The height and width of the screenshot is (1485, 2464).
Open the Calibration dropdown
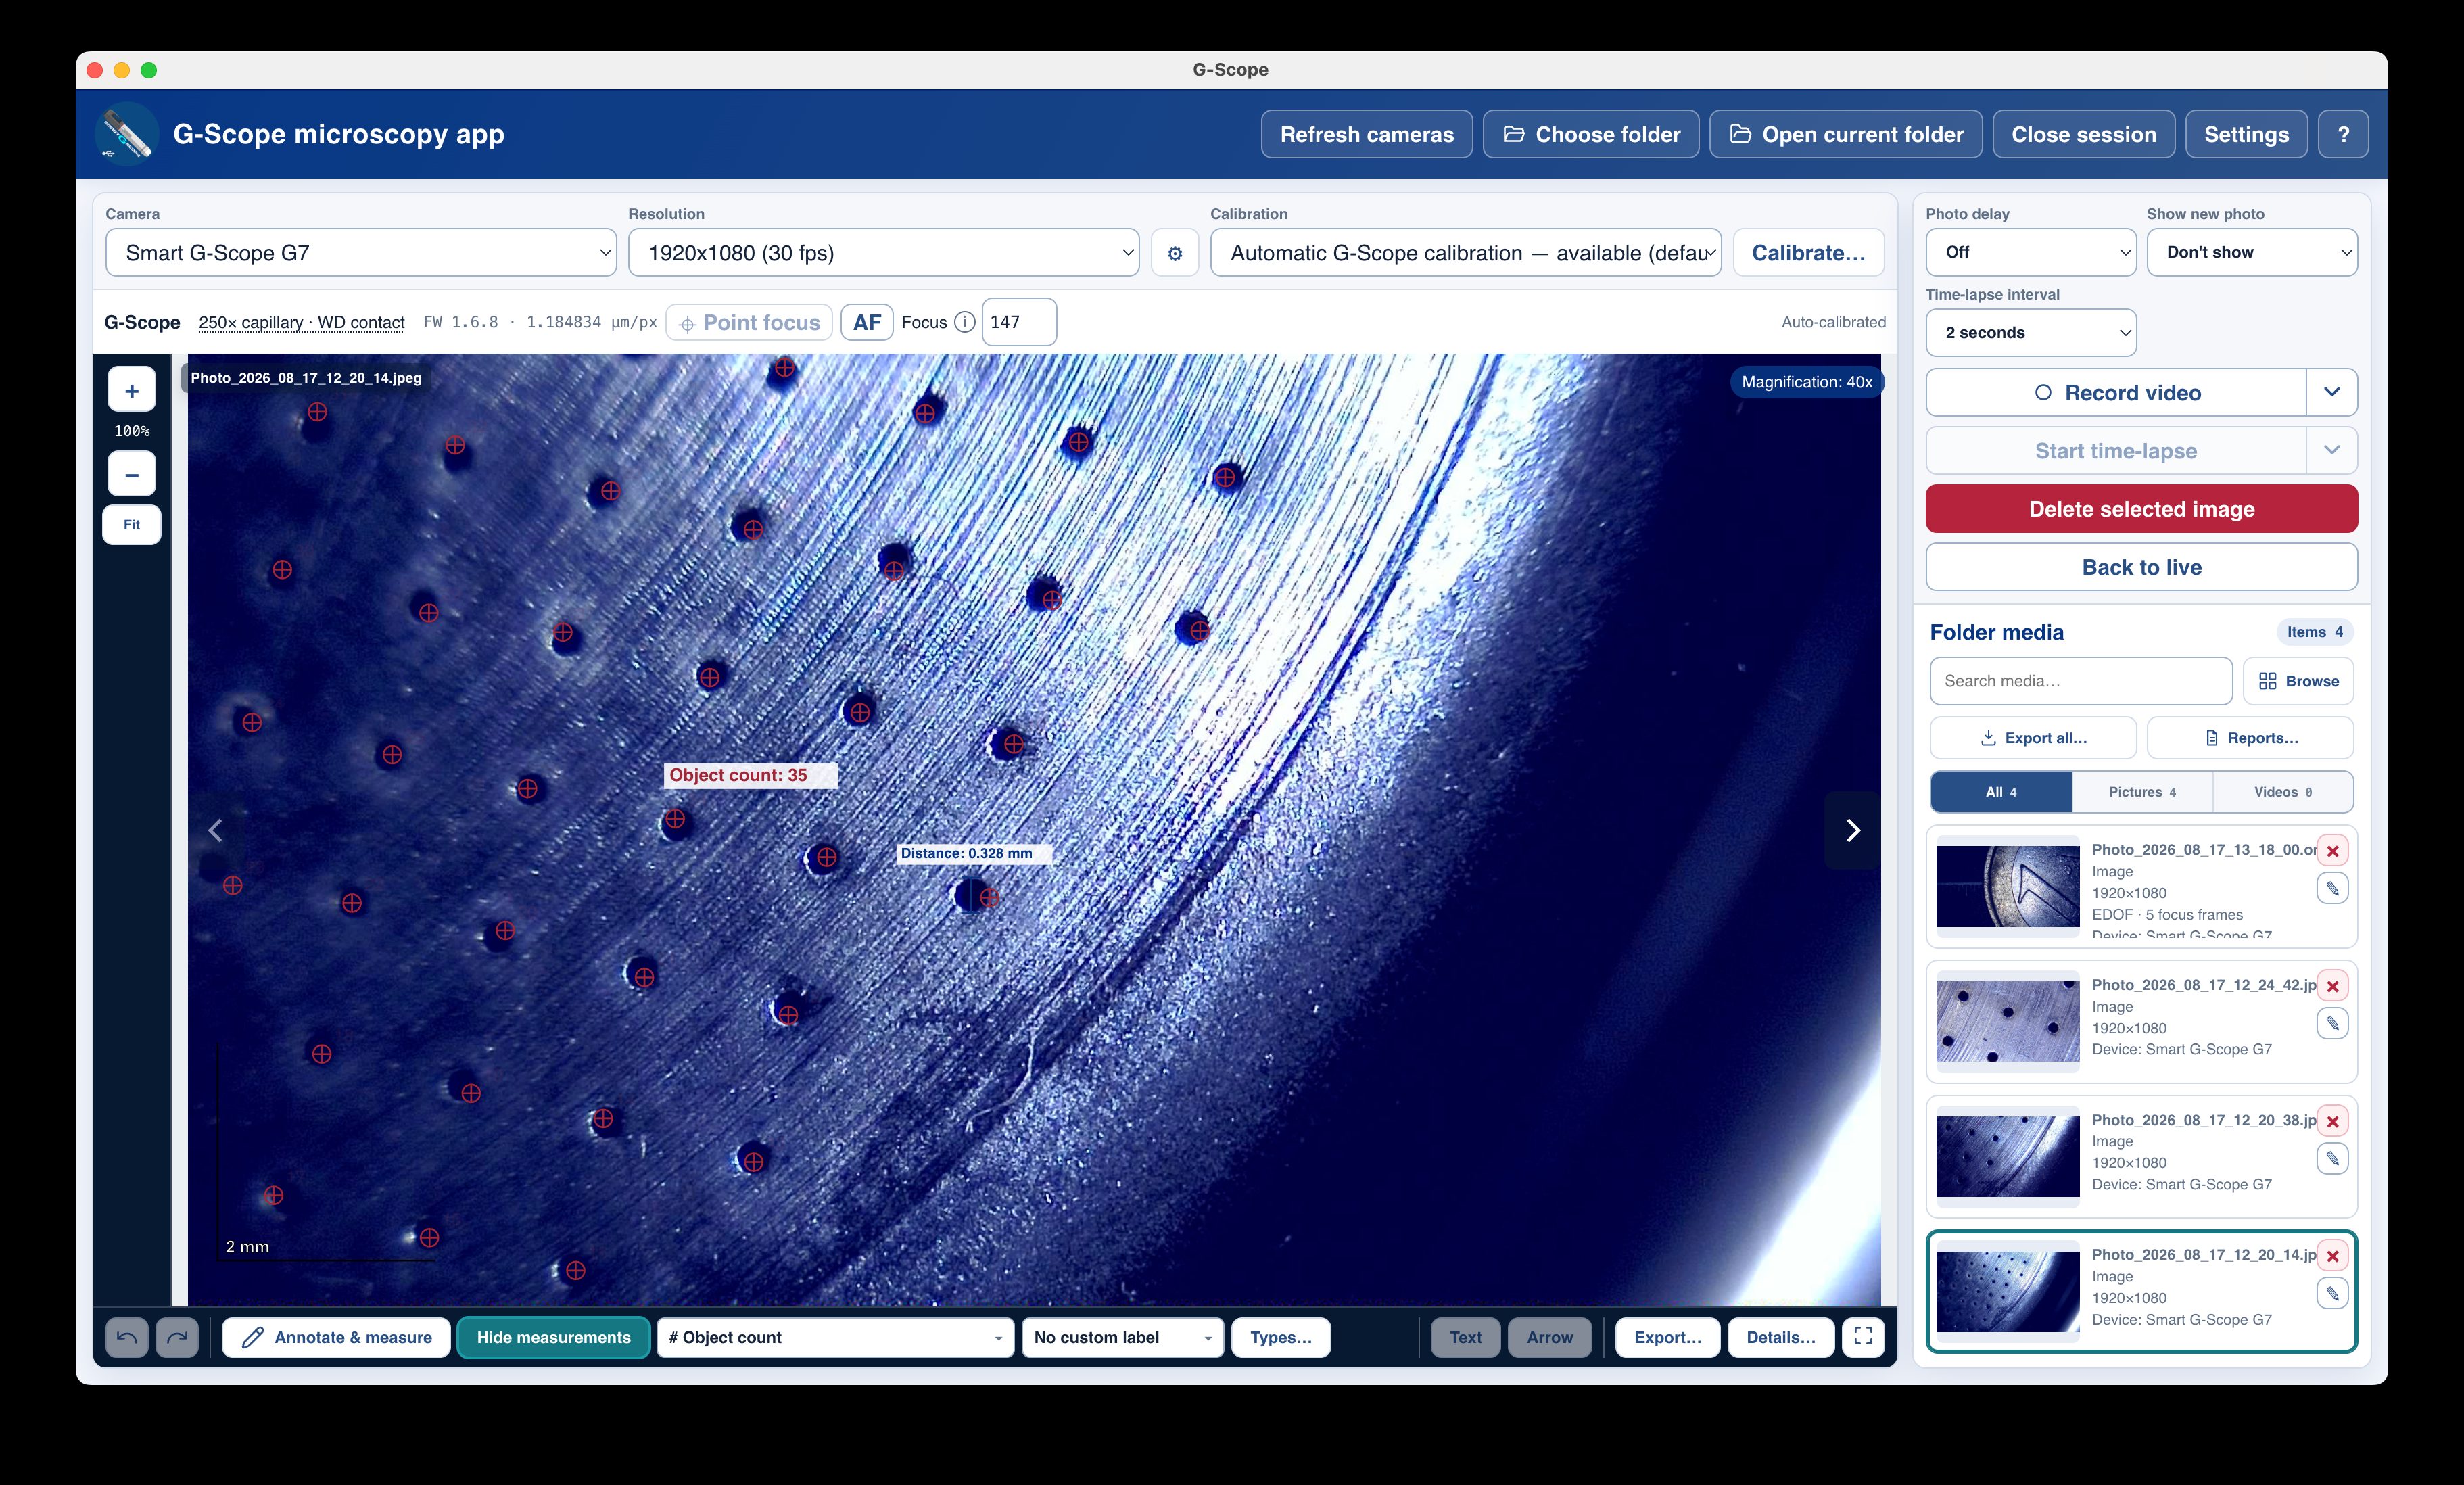point(1466,253)
